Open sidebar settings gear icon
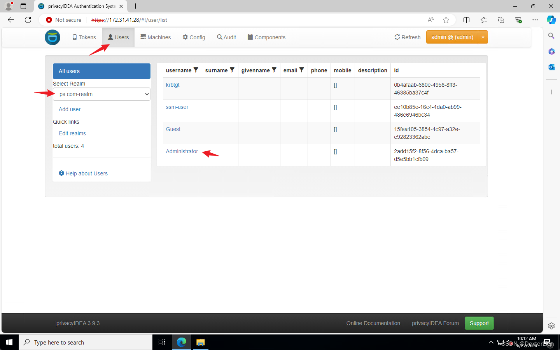This screenshot has width=560, height=350. pos(551,326)
